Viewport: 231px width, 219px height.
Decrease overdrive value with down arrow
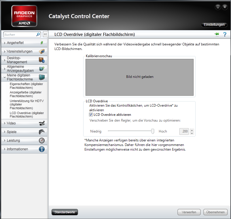(x=192, y=133)
